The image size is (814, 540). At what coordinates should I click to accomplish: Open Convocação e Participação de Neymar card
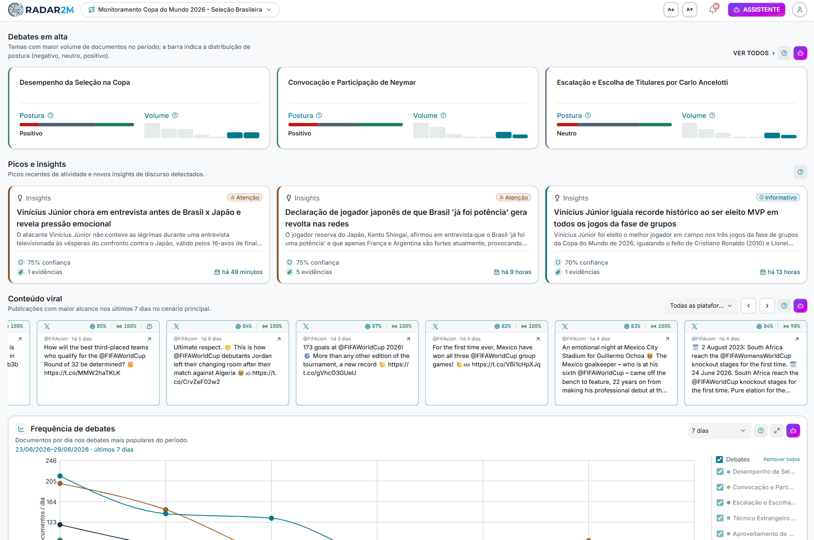pos(408,108)
